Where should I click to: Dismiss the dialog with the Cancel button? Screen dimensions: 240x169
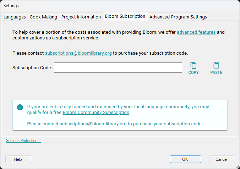[x=222, y=159]
